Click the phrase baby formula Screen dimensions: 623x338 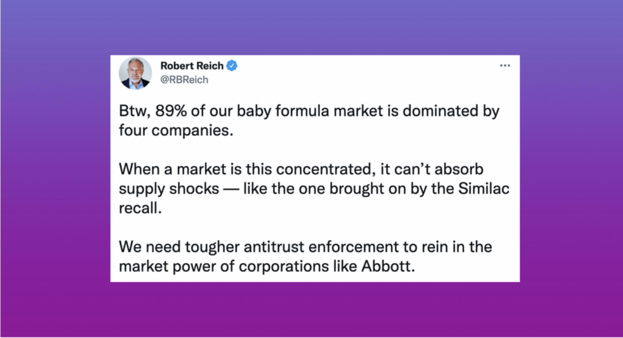(284, 111)
